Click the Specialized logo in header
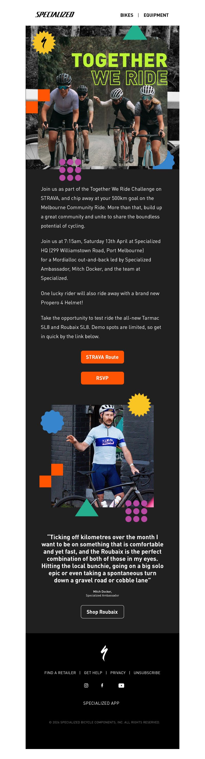The image size is (205, 759). click(55, 14)
